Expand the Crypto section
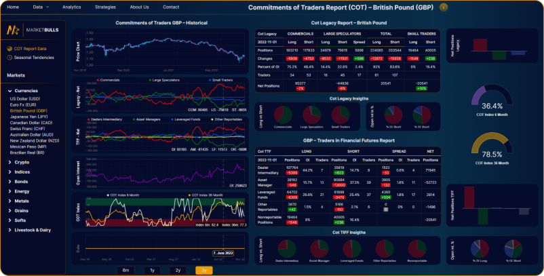544x276 pixels. point(19,162)
